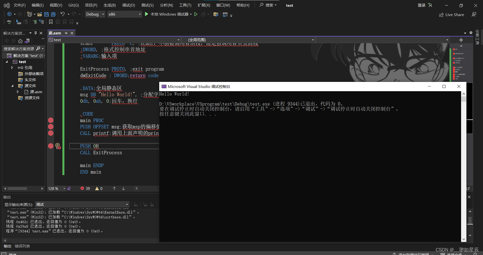Click the Undo icon

pyautogui.click(x=63, y=14)
